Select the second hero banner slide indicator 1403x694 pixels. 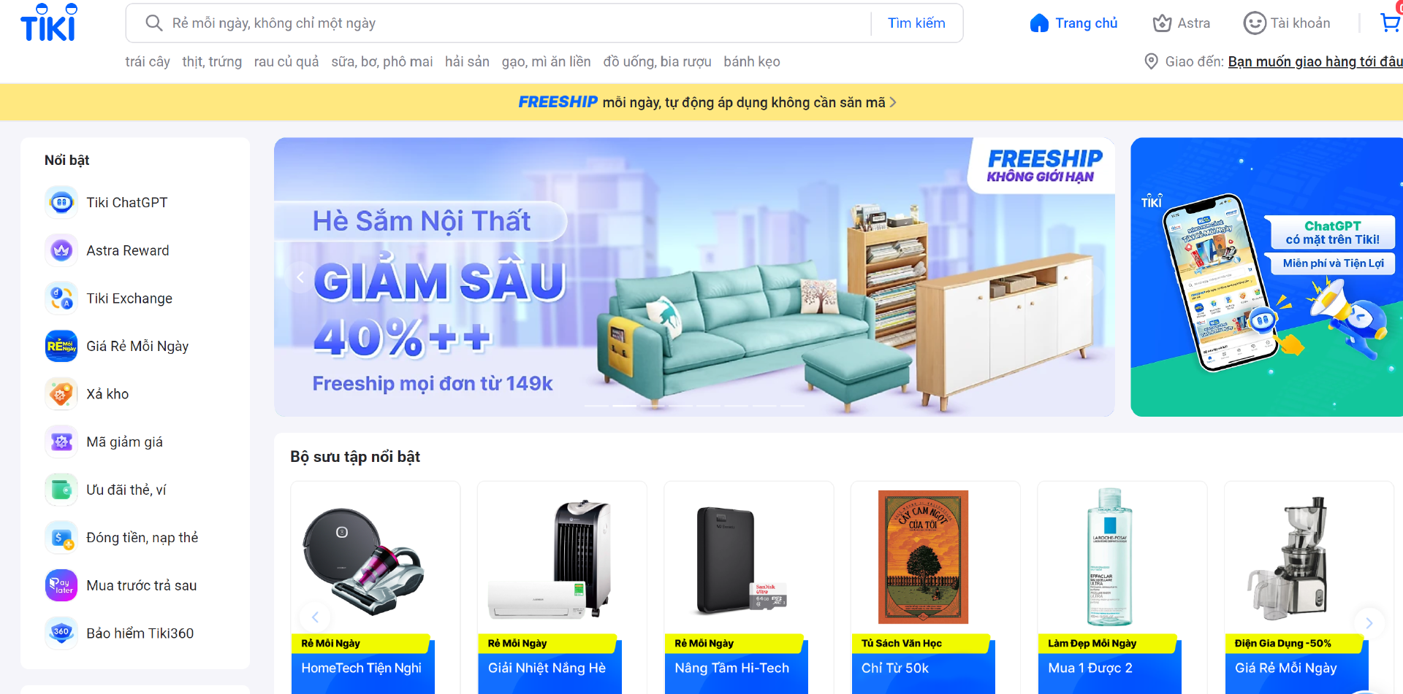(624, 405)
